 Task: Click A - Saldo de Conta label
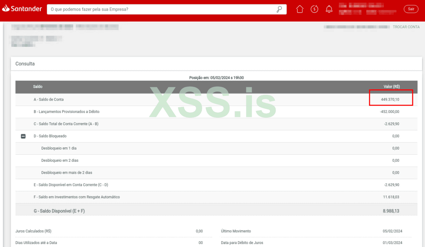48,100
